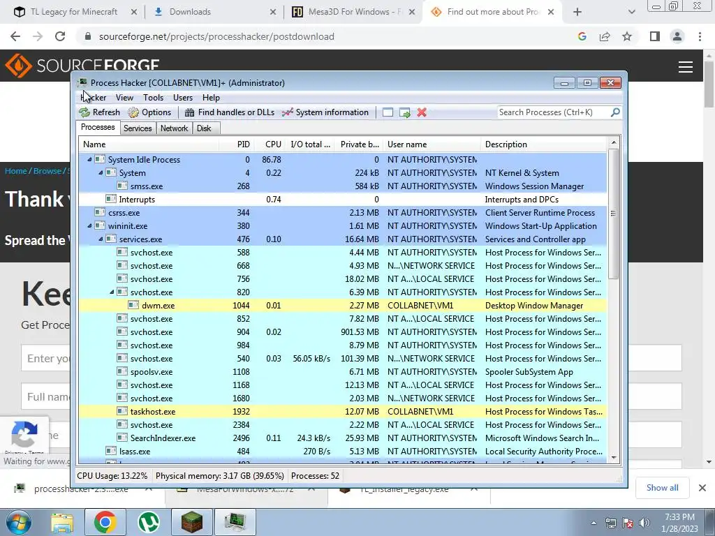Select the spoolsv.exe process row
The height and width of the screenshot is (536, 715).
343,372
